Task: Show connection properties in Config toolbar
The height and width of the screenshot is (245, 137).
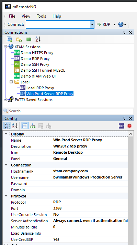Action: pos(25,126)
